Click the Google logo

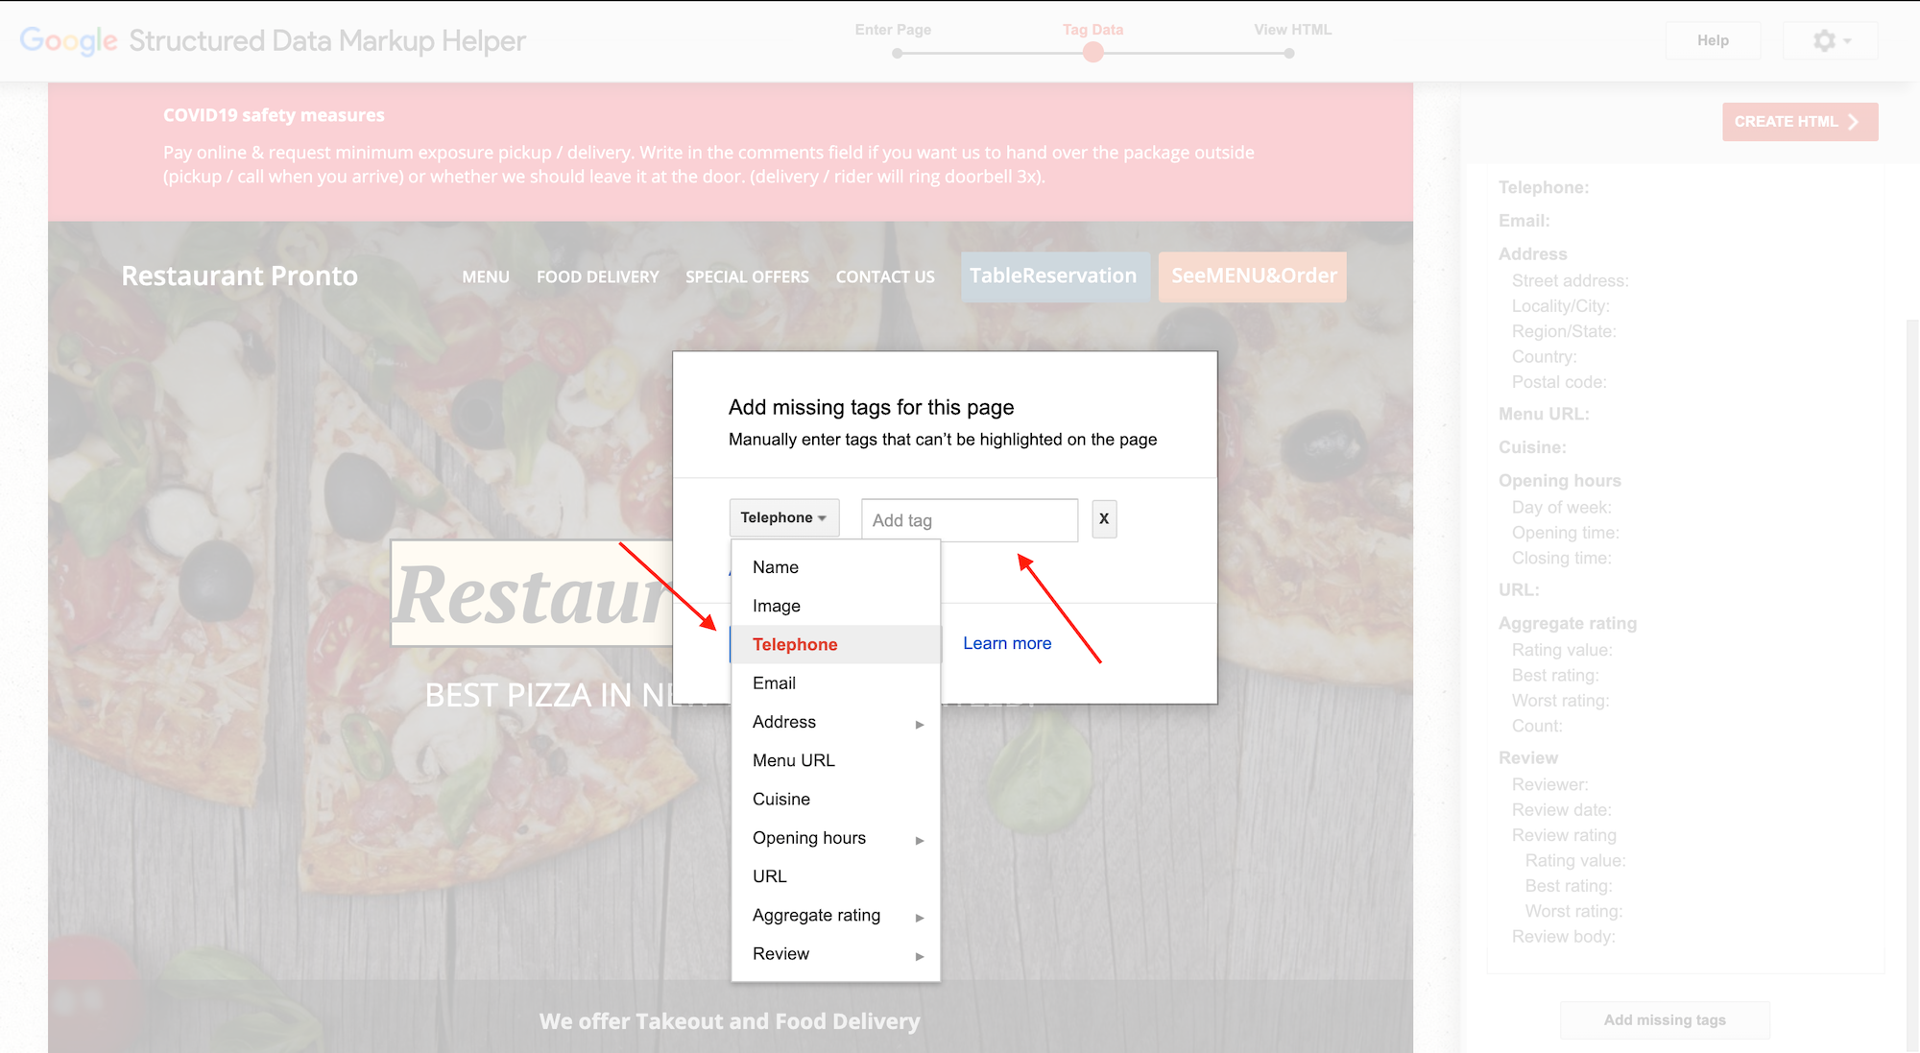67,40
